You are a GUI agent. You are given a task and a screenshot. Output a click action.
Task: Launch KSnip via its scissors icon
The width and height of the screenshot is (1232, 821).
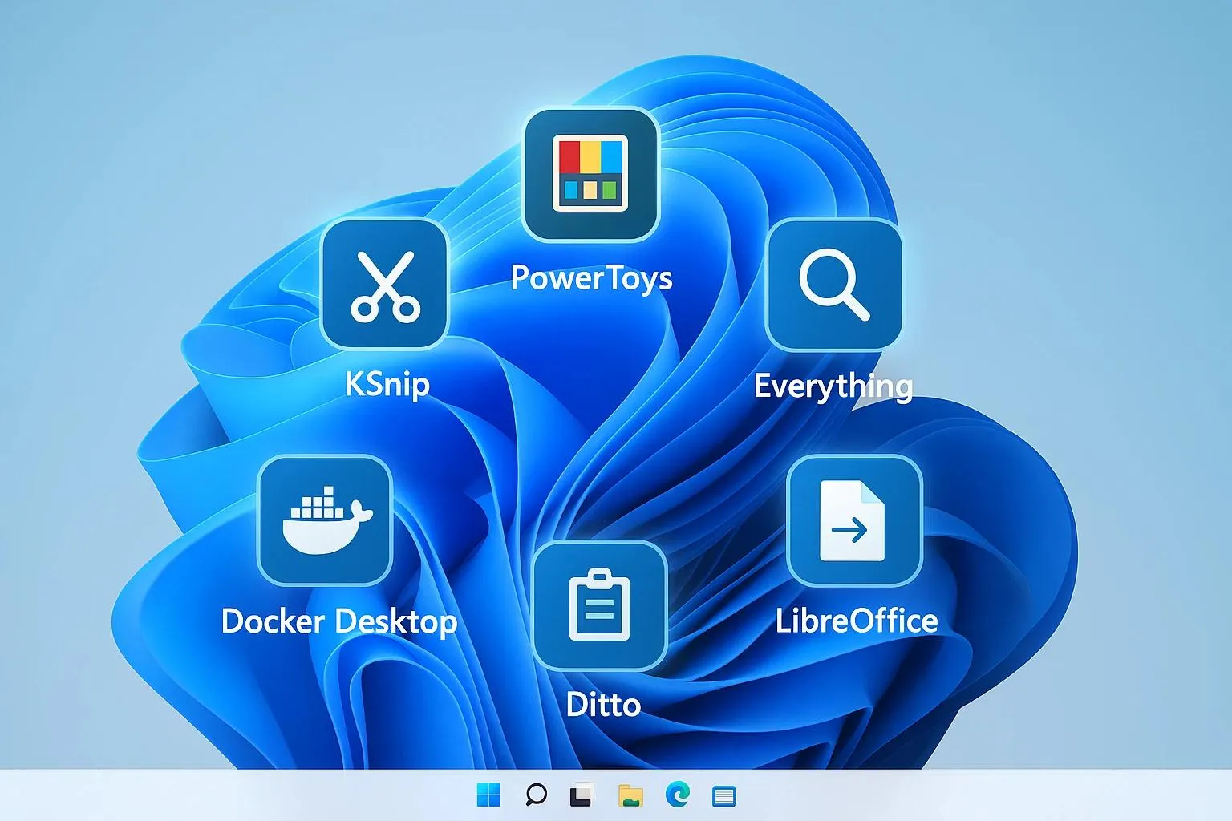(x=384, y=285)
